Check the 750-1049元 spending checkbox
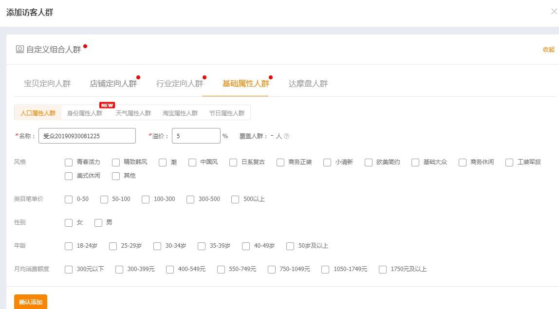559x309 pixels. 272,270
